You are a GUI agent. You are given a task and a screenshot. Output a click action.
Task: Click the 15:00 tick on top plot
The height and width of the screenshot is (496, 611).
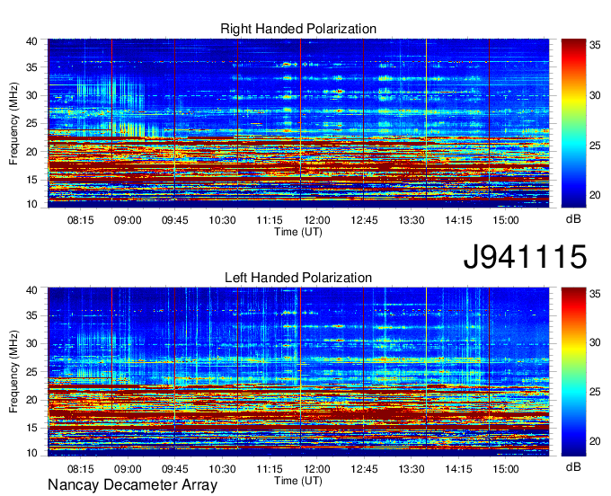click(x=506, y=220)
